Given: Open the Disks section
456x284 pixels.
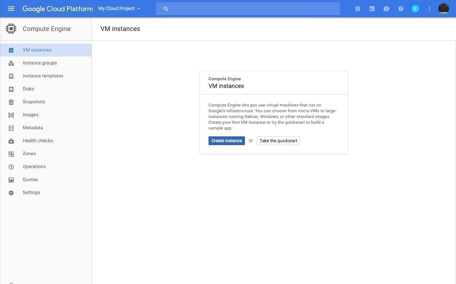Looking at the screenshot, I should click(46, 89).
